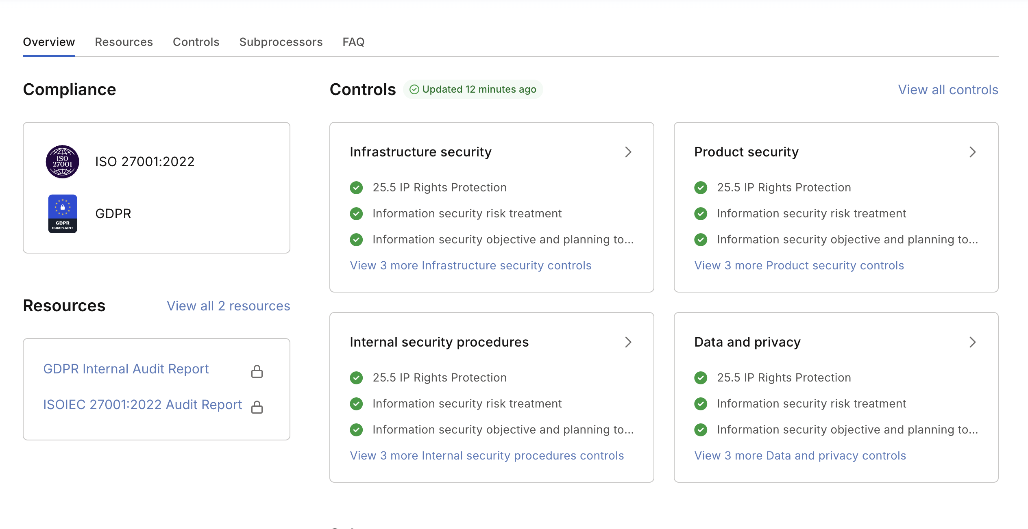Click the Updated 12 minutes ago status badge
This screenshot has height=529, width=1028.
point(473,89)
